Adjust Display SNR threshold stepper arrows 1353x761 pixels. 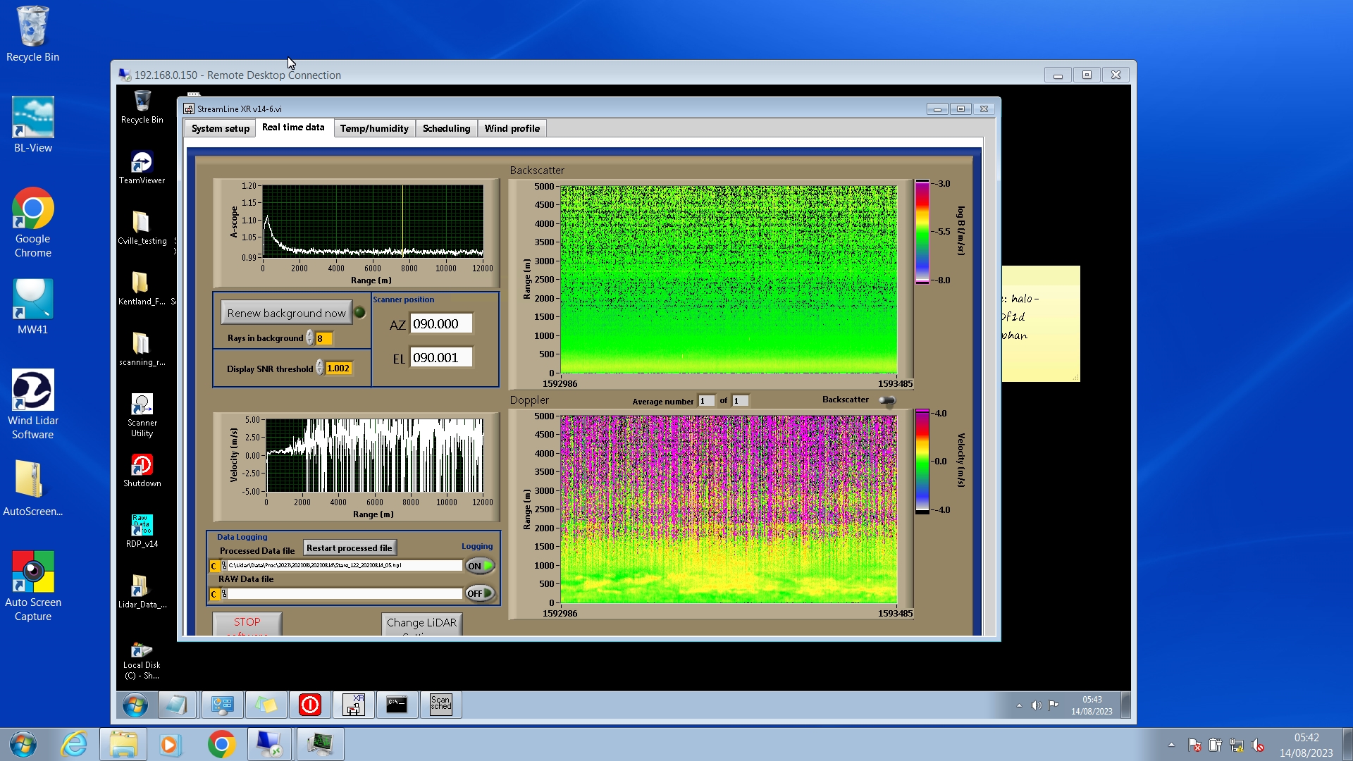click(320, 368)
